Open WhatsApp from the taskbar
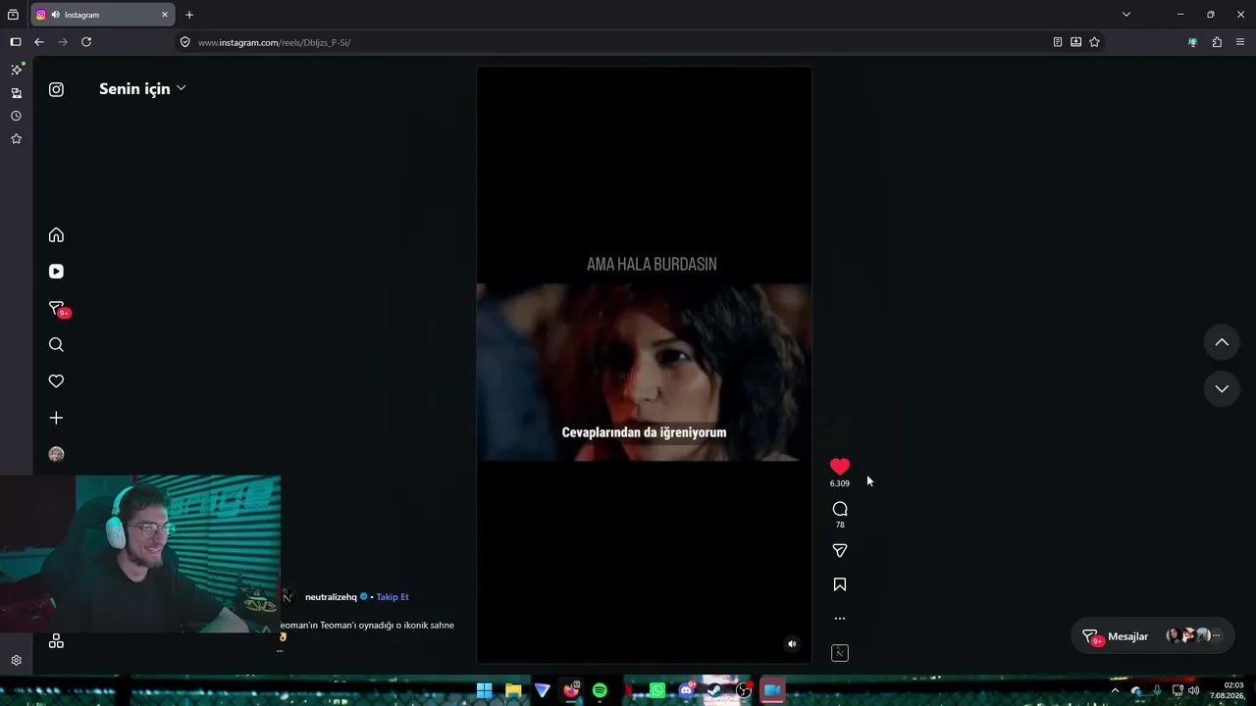Image resolution: width=1256 pixels, height=706 pixels. pos(657,691)
